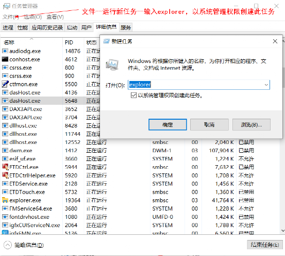Click the igfxCUIServiceN.exe icon
Image resolution: width=285 pixels, height=256 pixels.
pos(5,225)
